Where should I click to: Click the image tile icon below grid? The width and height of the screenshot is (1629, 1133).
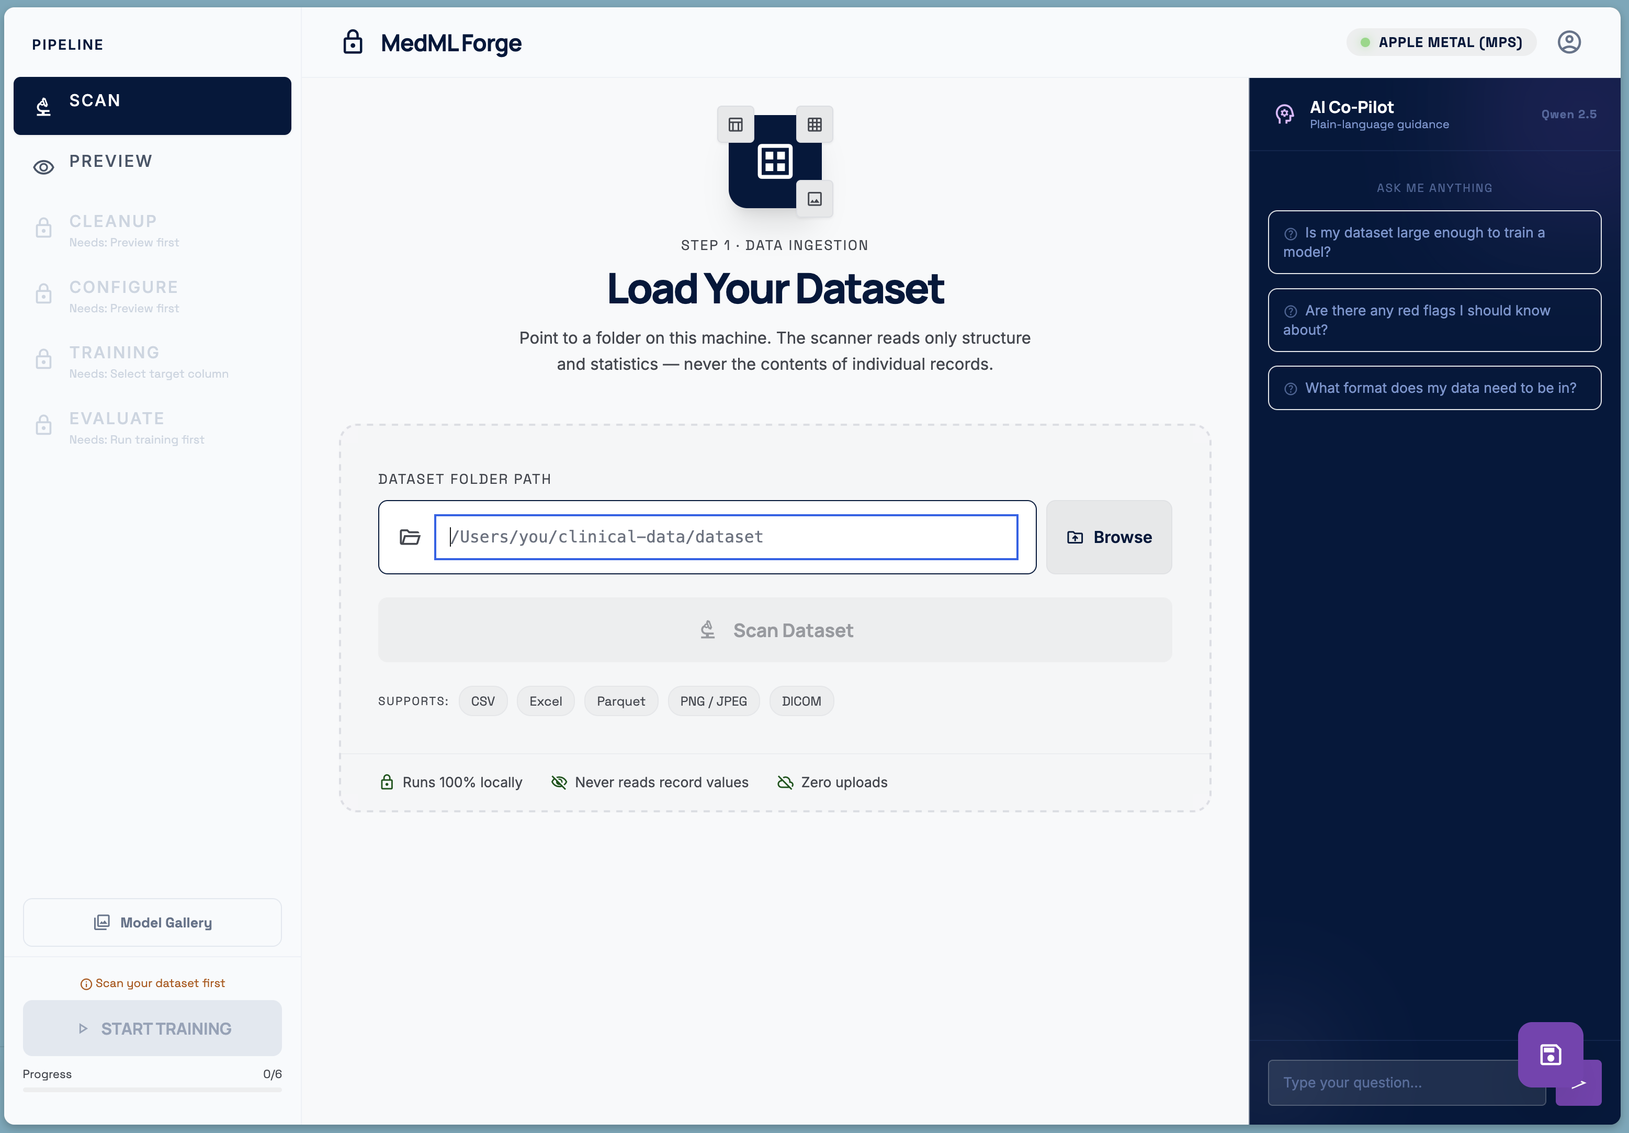(814, 199)
